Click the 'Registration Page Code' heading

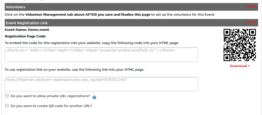point(25,36)
